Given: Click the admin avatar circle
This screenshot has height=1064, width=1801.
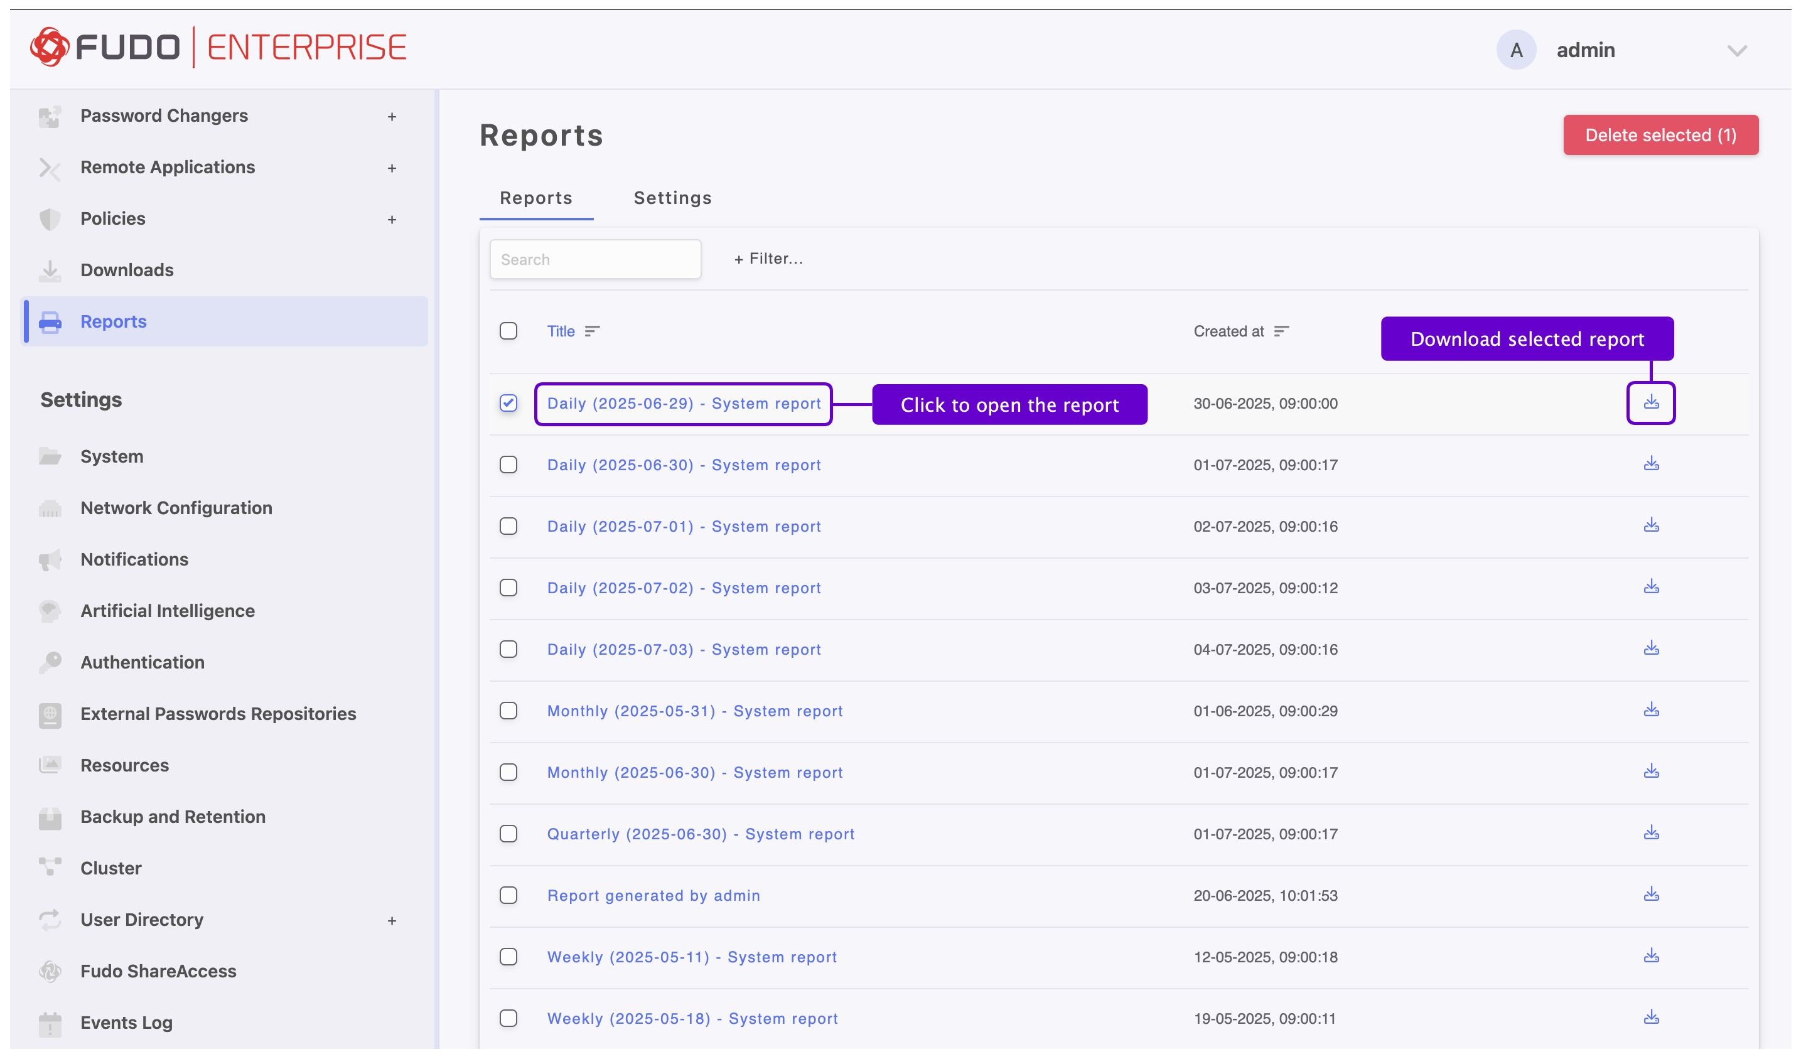Looking at the screenshot, I should click(x=1515, y=50).
